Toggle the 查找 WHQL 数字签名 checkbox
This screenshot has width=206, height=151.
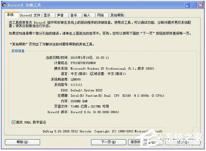point(13,122)
